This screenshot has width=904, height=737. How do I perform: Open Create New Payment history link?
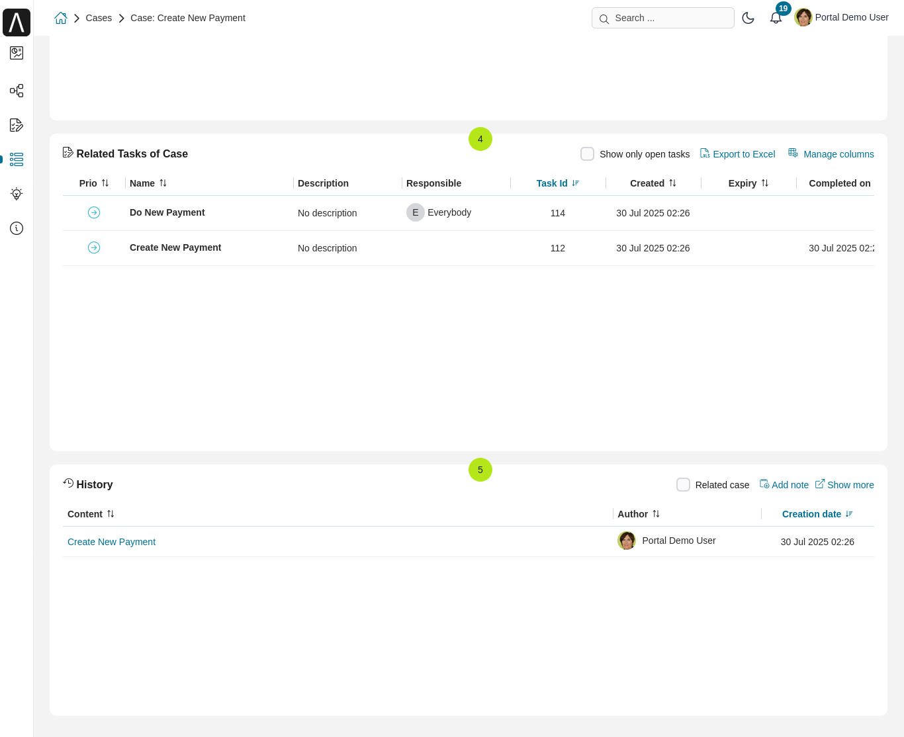click(111, 542)
